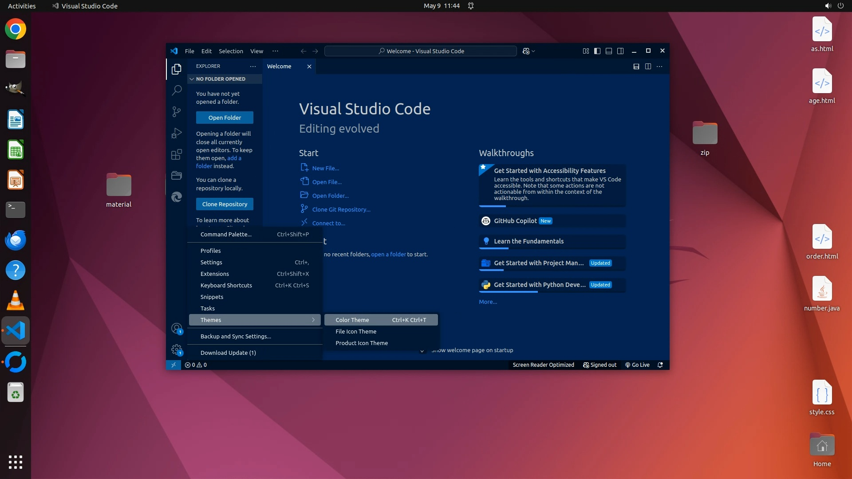
Task: Click the Manage gear icon
Action: 177,349
